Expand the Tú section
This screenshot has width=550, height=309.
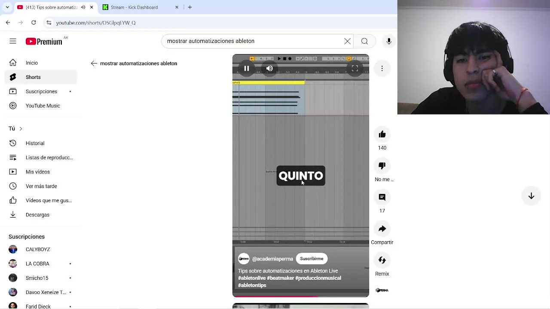pyautogui.click(x=15, y=129)
